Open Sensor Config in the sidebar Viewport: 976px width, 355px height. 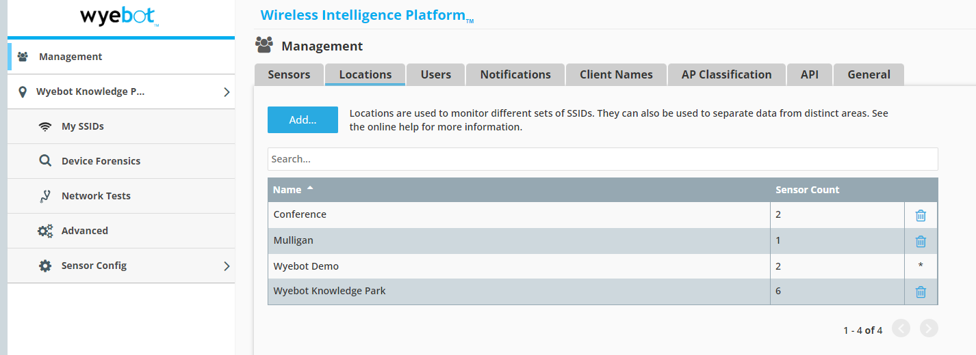120,266
